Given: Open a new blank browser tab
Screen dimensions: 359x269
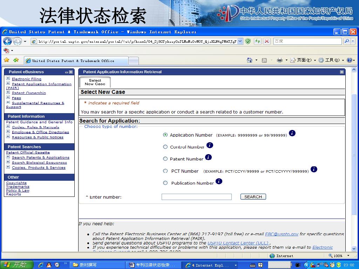Looking at the screenshot, I should click(x=134, y=61).
